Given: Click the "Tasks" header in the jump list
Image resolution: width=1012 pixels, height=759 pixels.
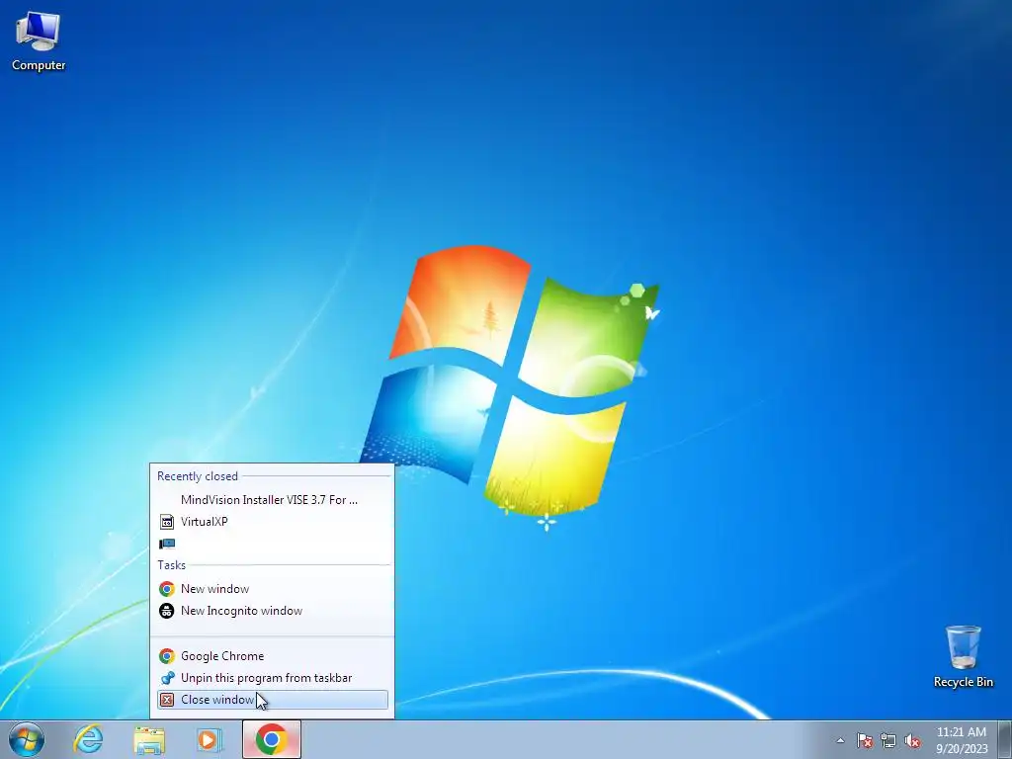Looking at the screenshot, I should click(x=172, y=565).
